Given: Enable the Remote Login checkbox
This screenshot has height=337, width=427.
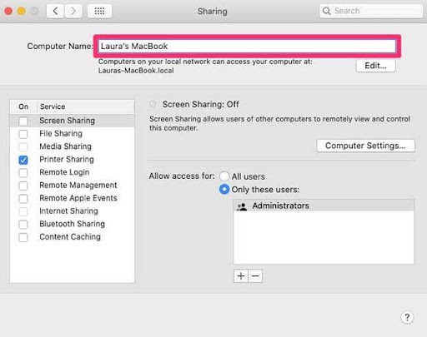Looking at the screenshot, I should (x=23, y=172).
